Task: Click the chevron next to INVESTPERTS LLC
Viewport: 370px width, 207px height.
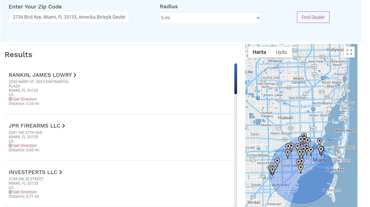Action: (x=60, y=172)
